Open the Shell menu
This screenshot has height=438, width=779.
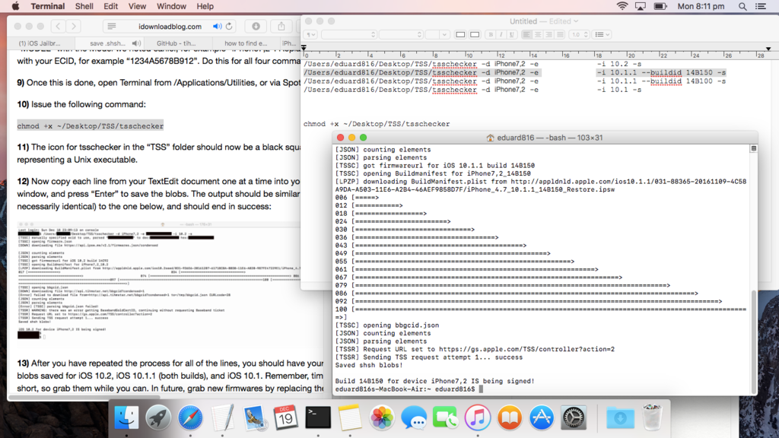[84, 6]
